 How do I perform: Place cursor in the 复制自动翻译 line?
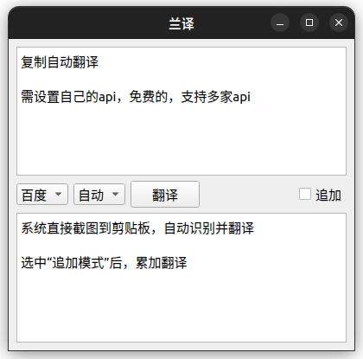coord(60,62)
